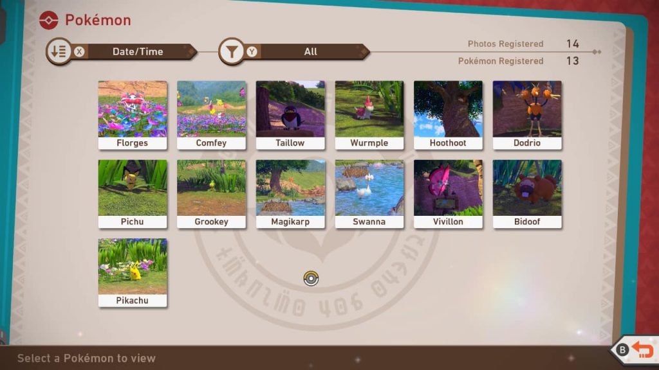
Task: Select the Pikachu photo
Action: (133, 272)
